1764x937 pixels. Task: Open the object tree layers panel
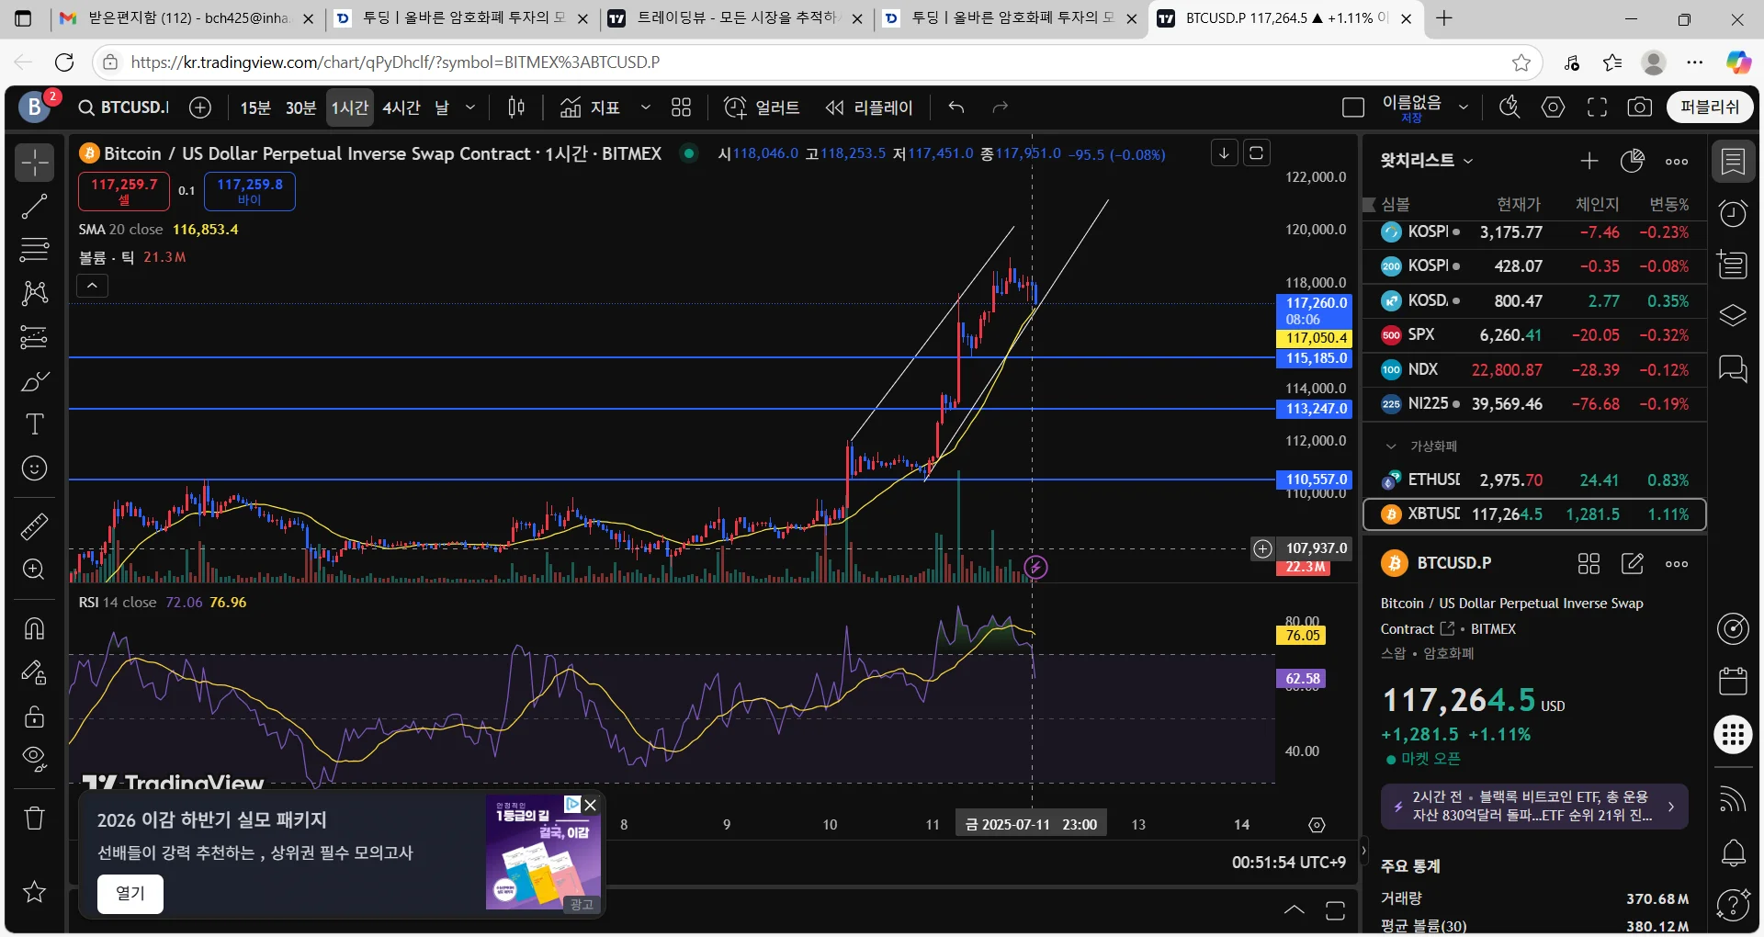[1733, 317]
